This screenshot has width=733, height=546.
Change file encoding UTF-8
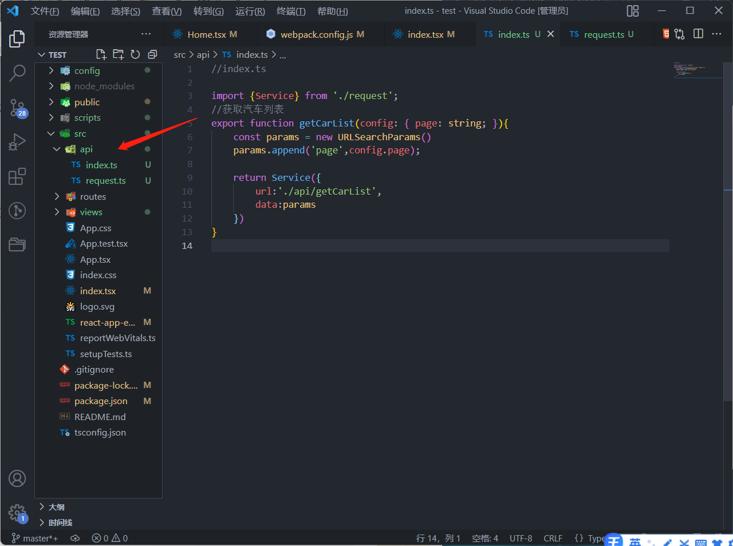point(521,538)
